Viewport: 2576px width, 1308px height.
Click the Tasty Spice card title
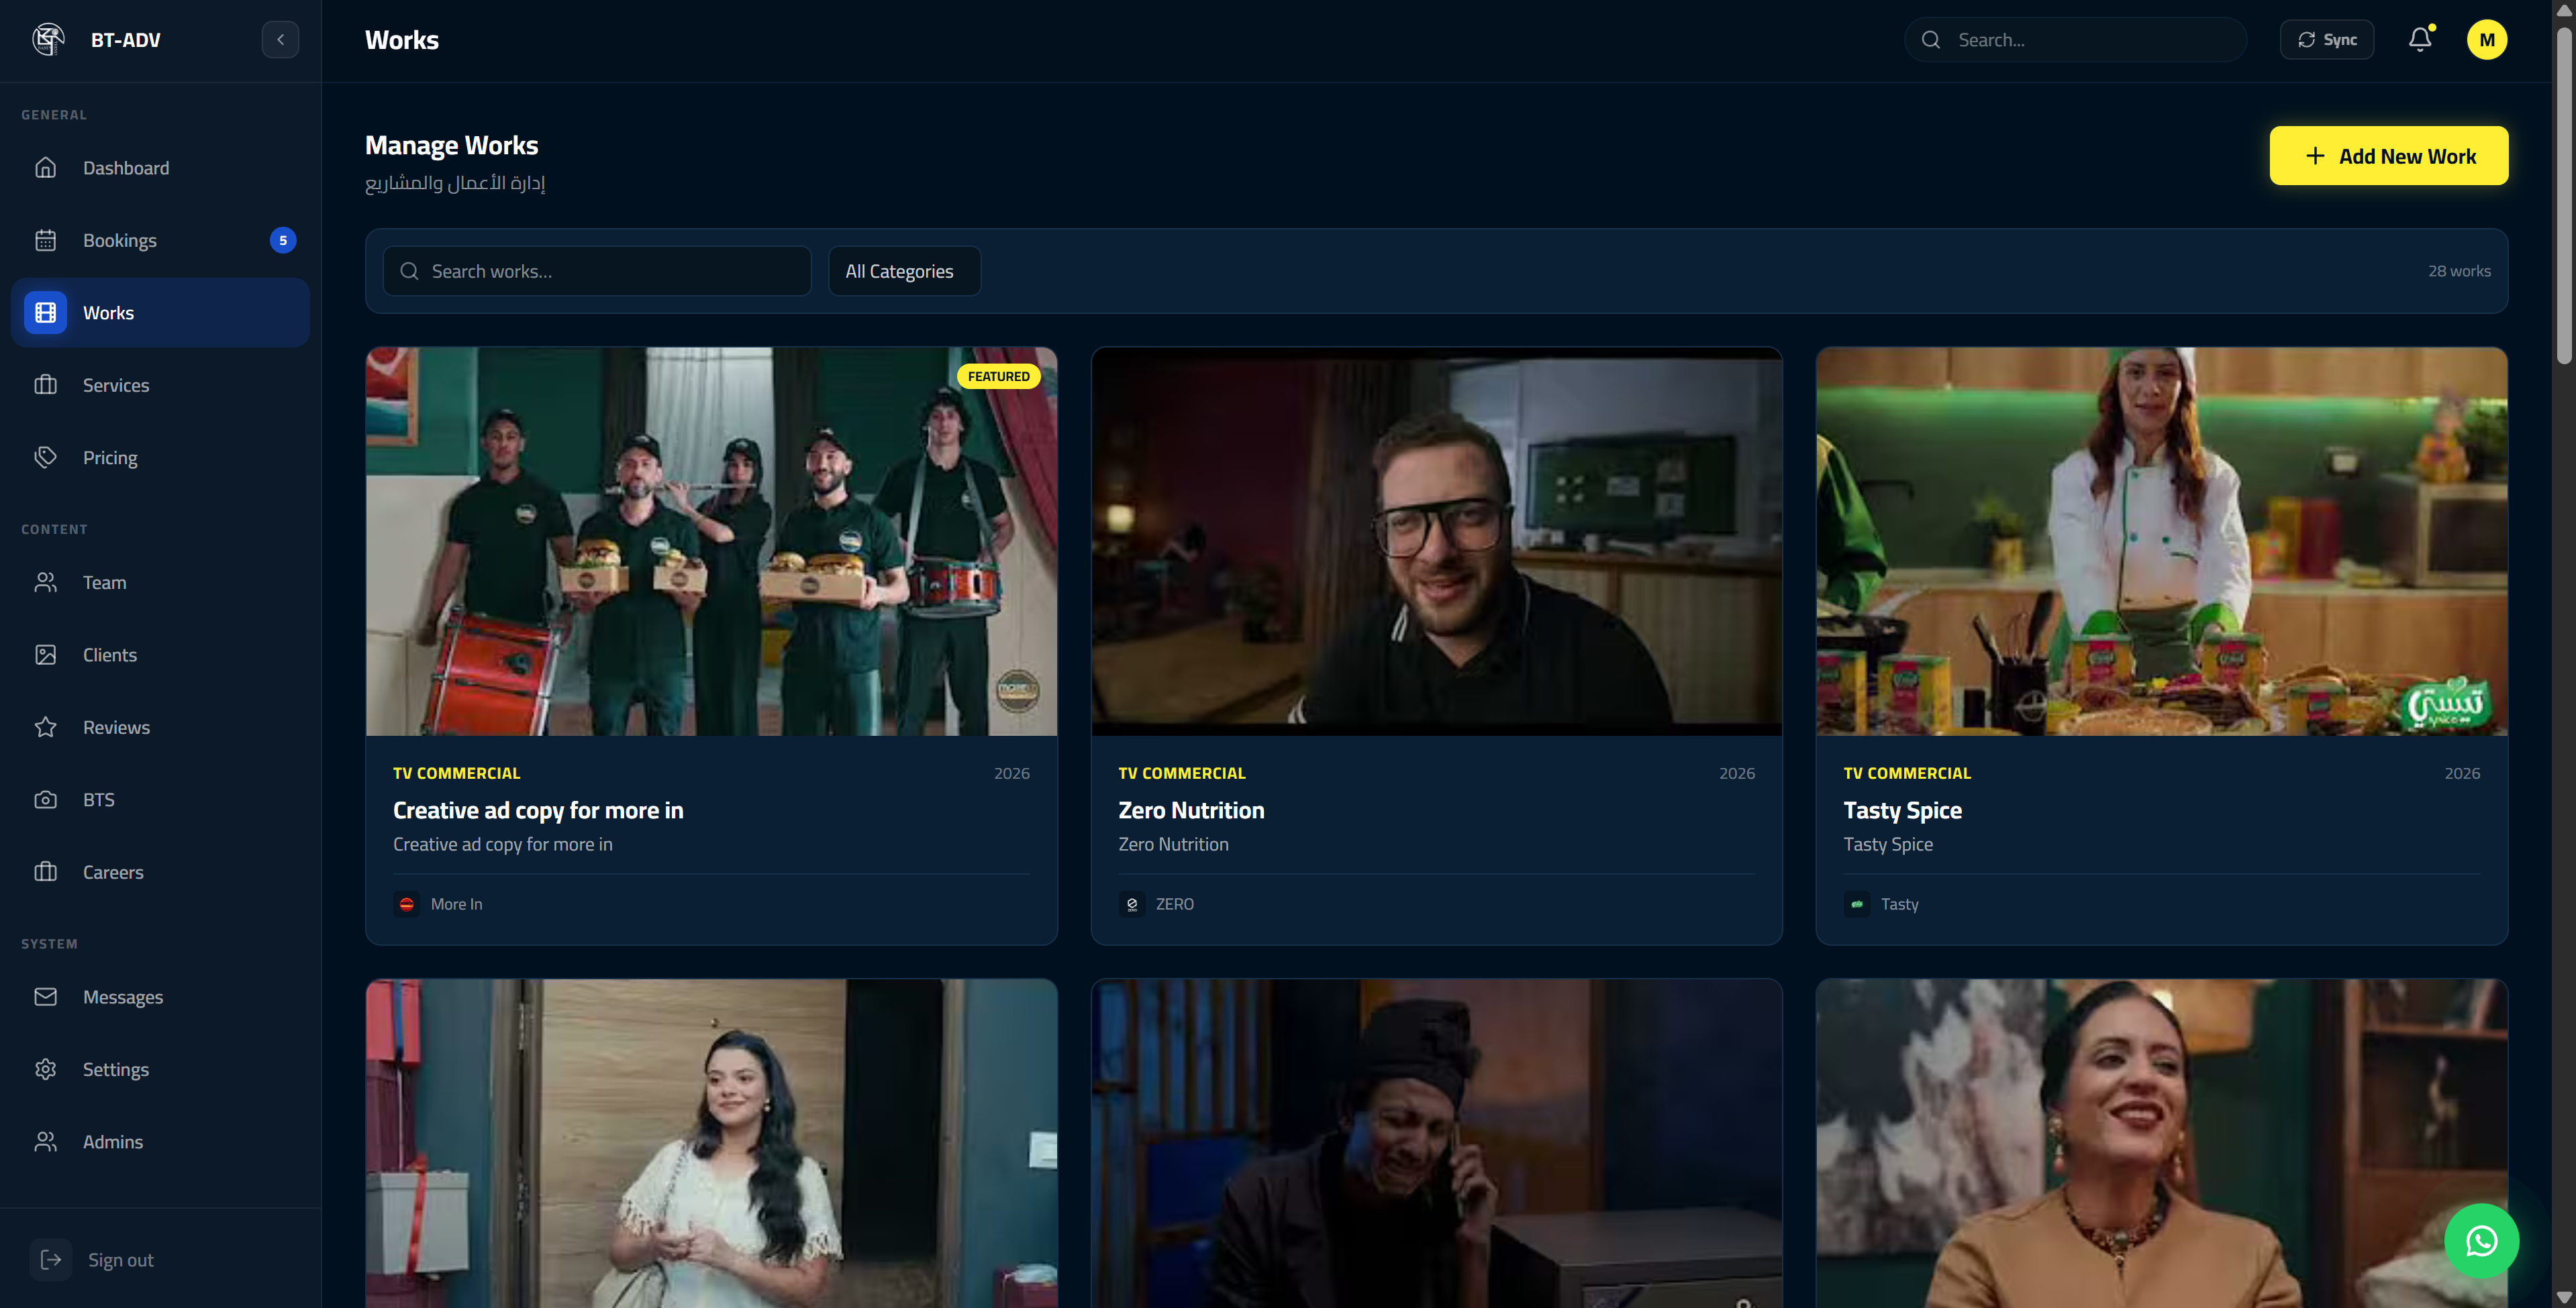[x=1902, y=810]
